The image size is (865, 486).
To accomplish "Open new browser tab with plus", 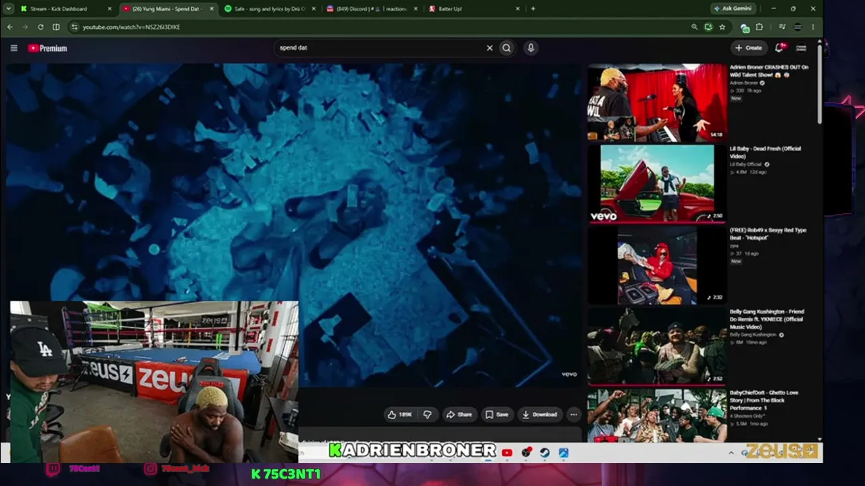I will pyautogui.click(x=533, y=9).
